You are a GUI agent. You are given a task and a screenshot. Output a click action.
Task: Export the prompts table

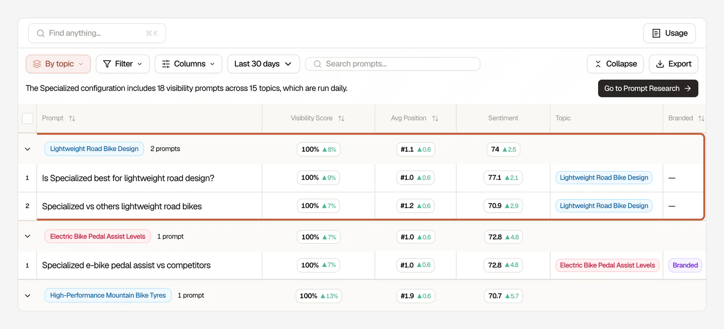pyautogui.click(x=673, y=64)
